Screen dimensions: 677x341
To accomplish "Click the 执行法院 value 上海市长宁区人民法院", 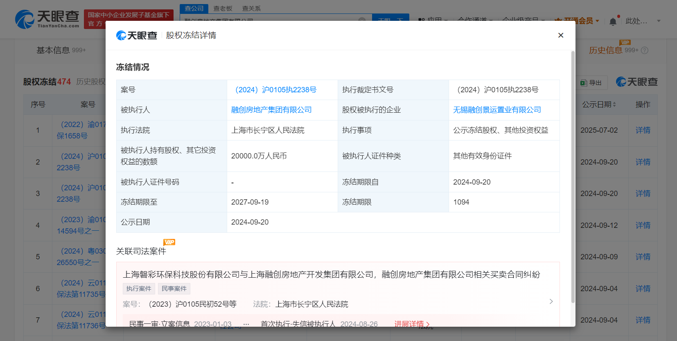I will coord(268,130).
